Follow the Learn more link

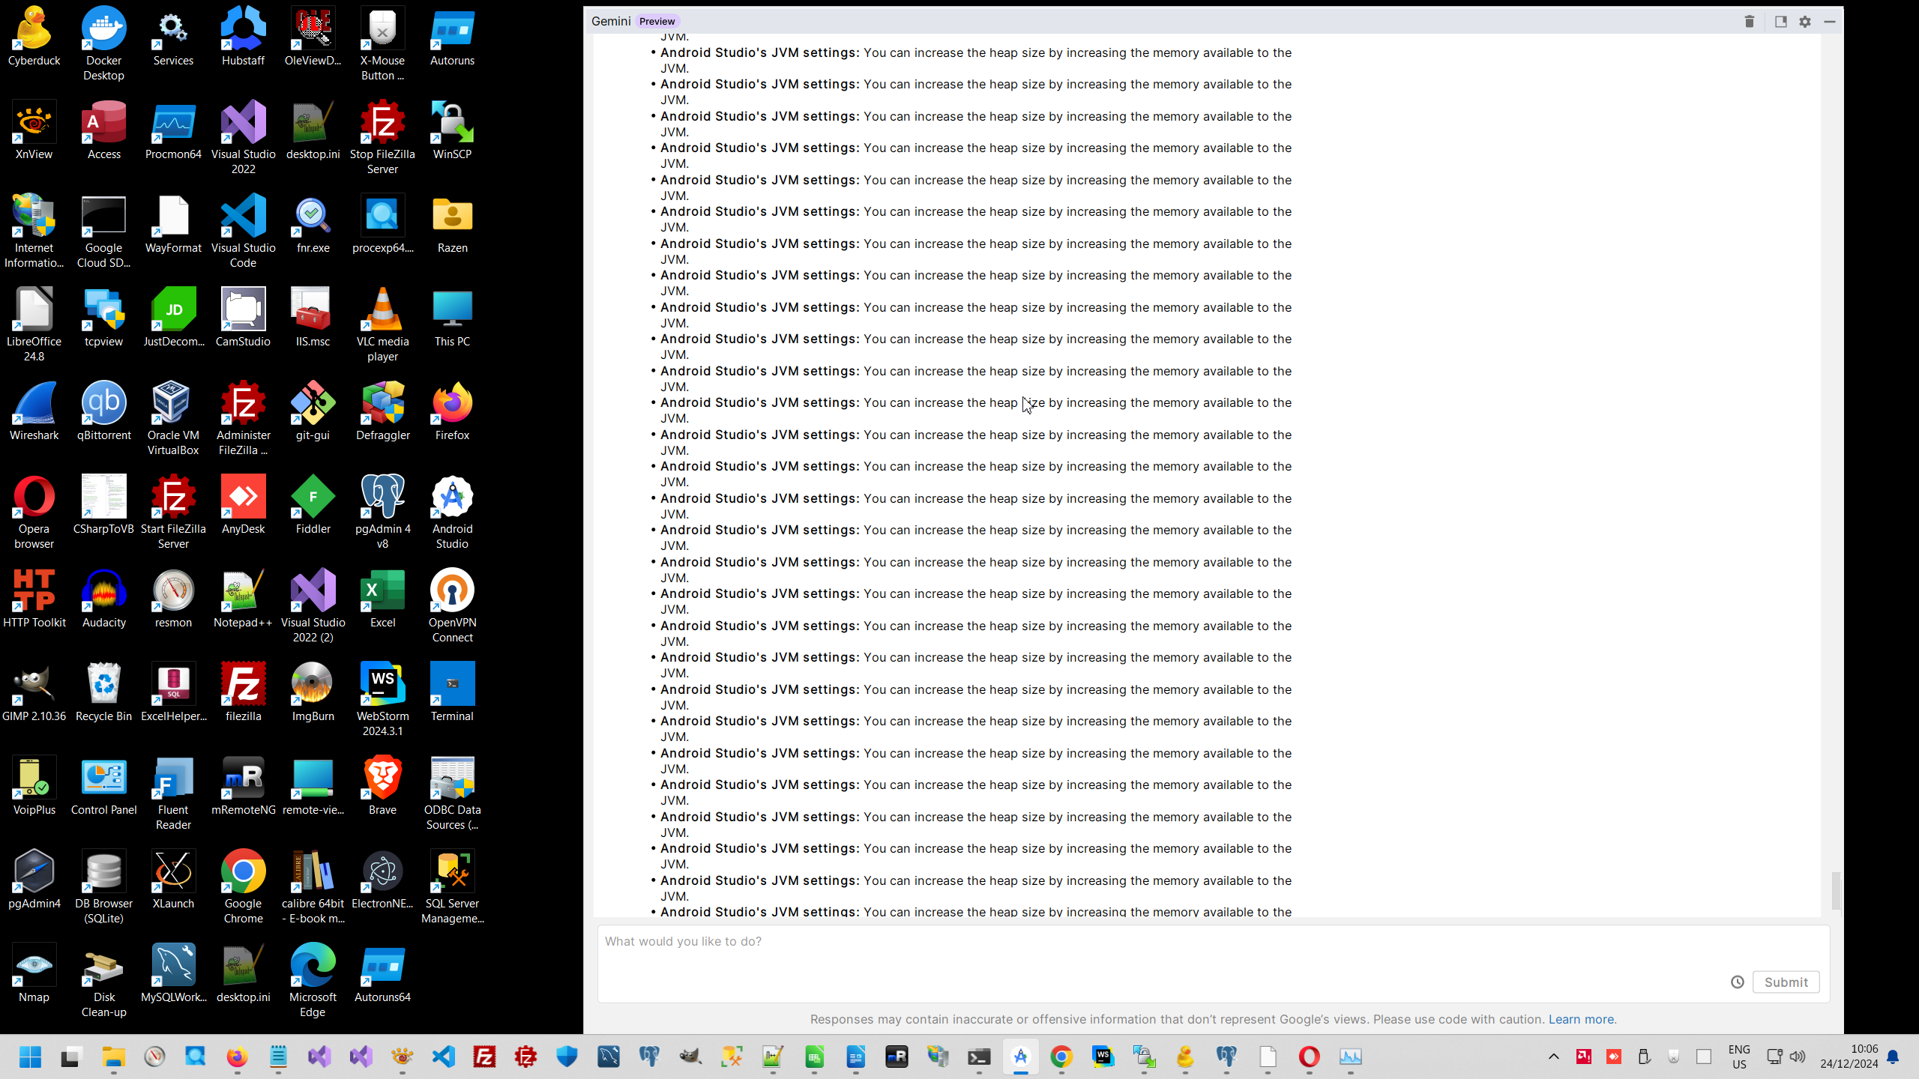tap(1582, 1019)
